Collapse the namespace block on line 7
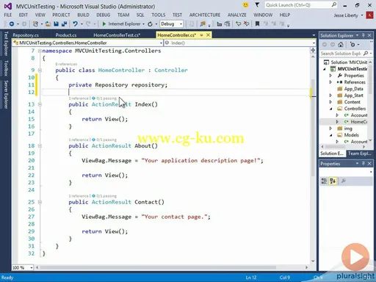The height and width of the screenshot is (282, 376). tap(40, 51)
